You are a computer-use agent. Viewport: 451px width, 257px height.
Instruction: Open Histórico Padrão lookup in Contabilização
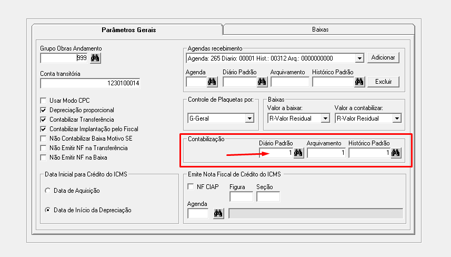tap(396, 153)
